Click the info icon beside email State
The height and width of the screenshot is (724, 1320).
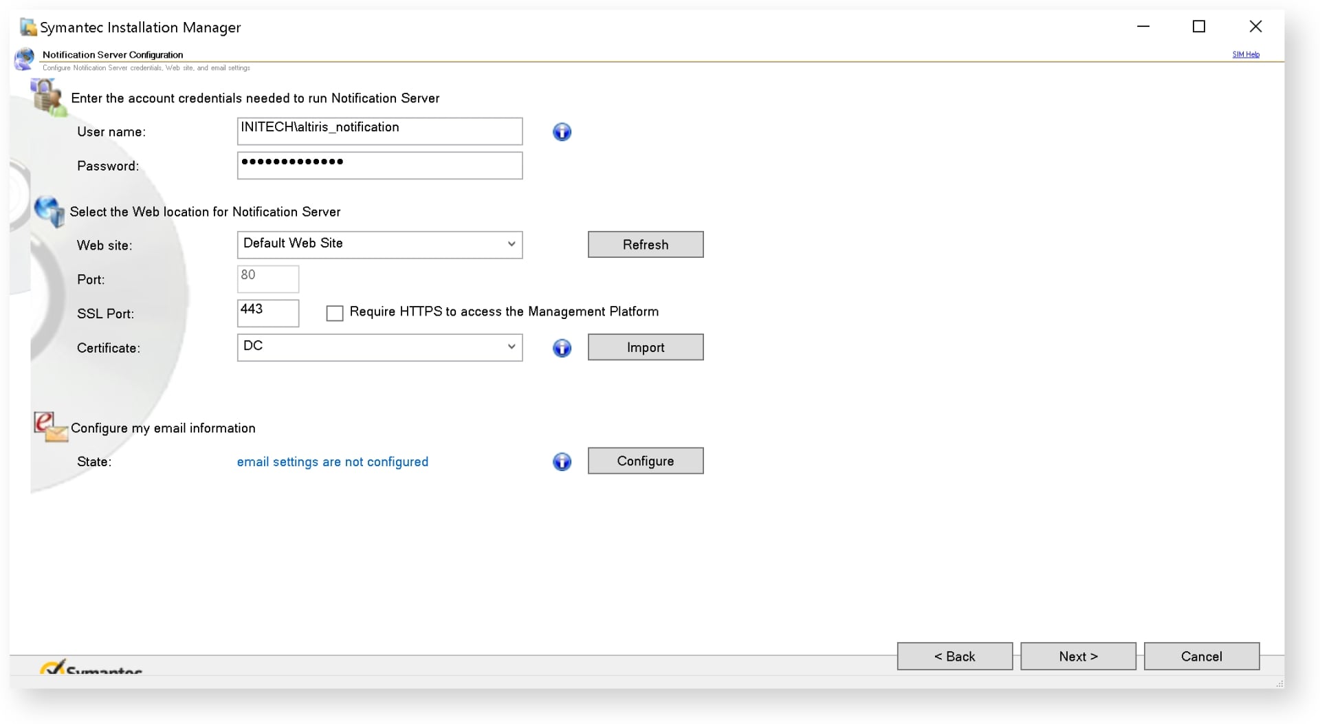pyautogui.click(x=562, y=462)
